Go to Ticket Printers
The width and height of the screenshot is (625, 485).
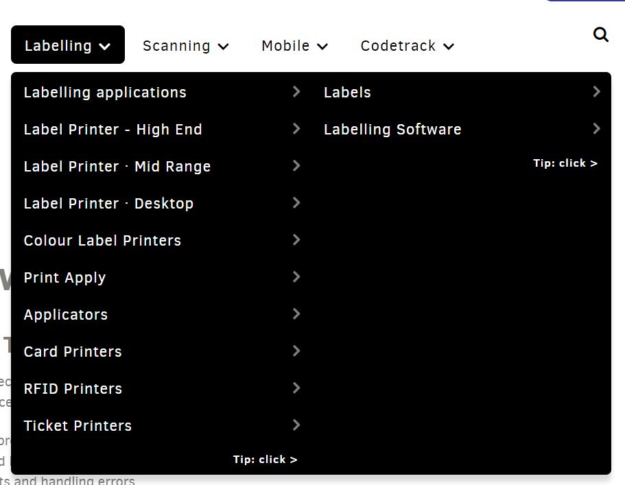[78, 426]
